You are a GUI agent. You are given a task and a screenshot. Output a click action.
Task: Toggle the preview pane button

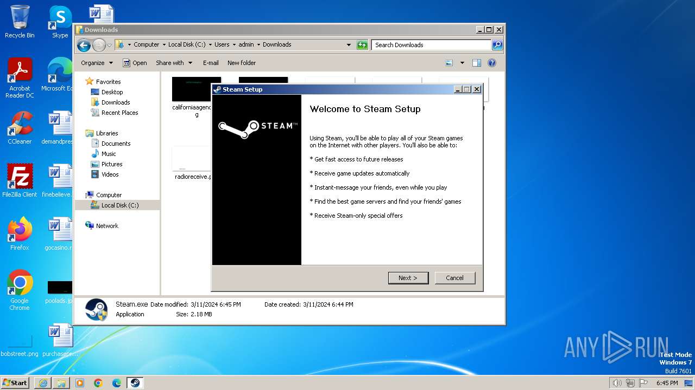pyautogui.click(x=476, y=63)
